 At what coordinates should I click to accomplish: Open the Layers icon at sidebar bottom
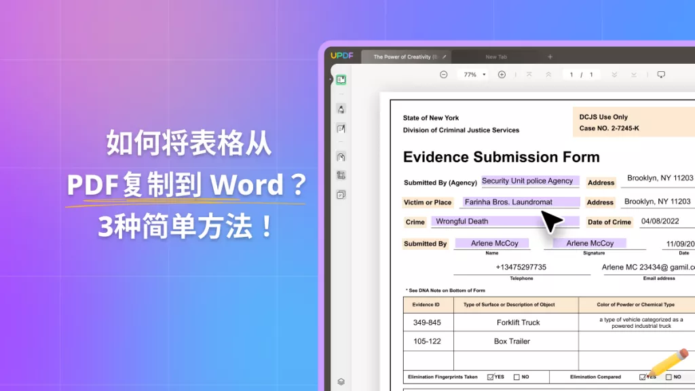tap(341, 381)
